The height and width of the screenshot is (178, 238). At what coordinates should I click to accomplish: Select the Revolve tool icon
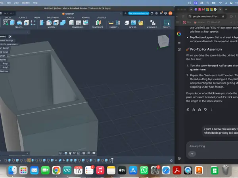(19, 23)
